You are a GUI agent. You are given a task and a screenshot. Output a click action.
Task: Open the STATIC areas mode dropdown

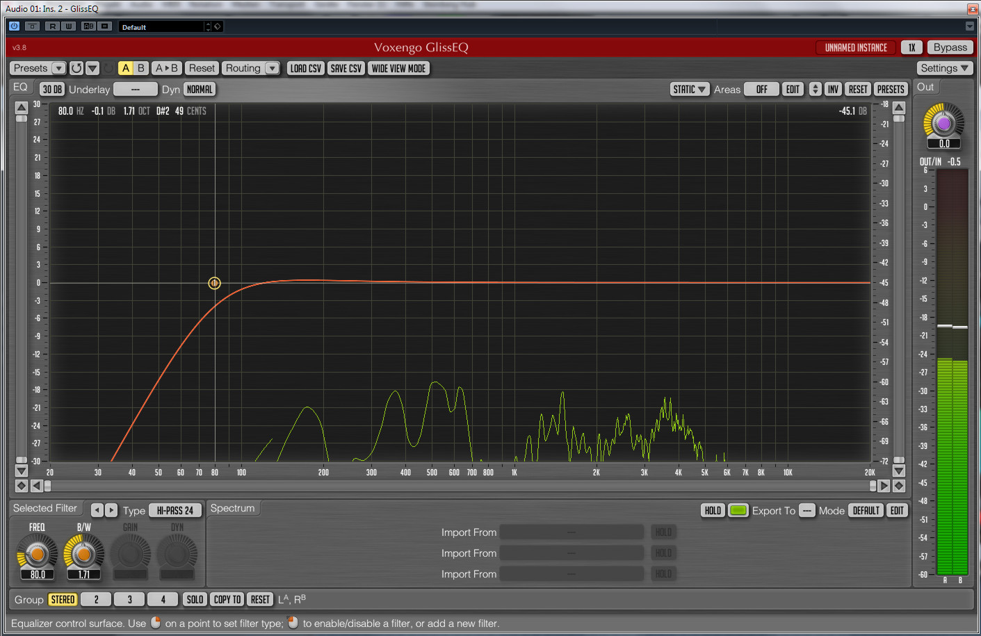click(x=690, y=89)
